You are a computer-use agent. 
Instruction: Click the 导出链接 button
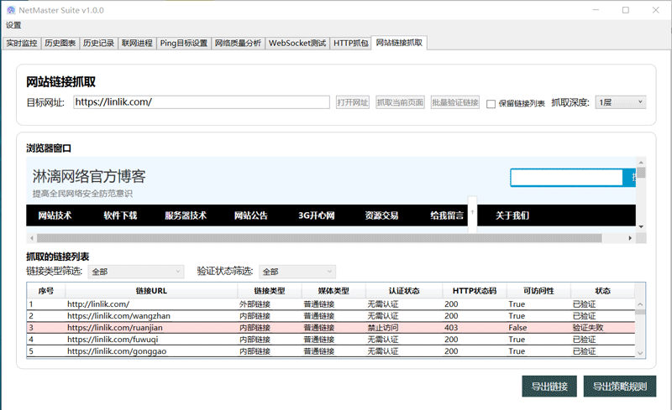pyautogui.click(x=549, y=387)
